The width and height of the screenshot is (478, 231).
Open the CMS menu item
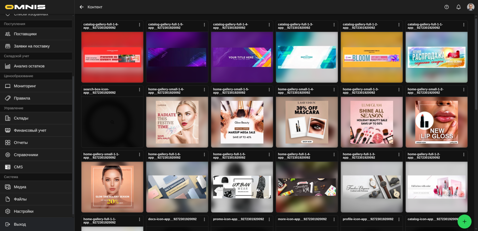pos(18,167)
